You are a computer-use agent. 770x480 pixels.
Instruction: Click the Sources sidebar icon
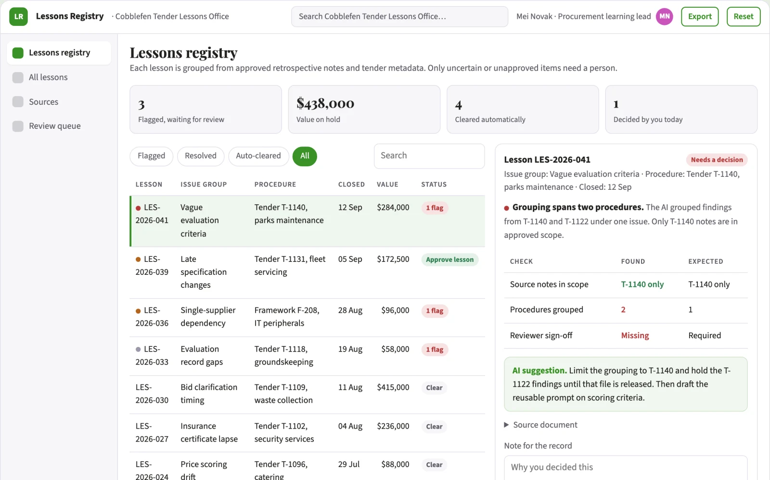[18, 102]
